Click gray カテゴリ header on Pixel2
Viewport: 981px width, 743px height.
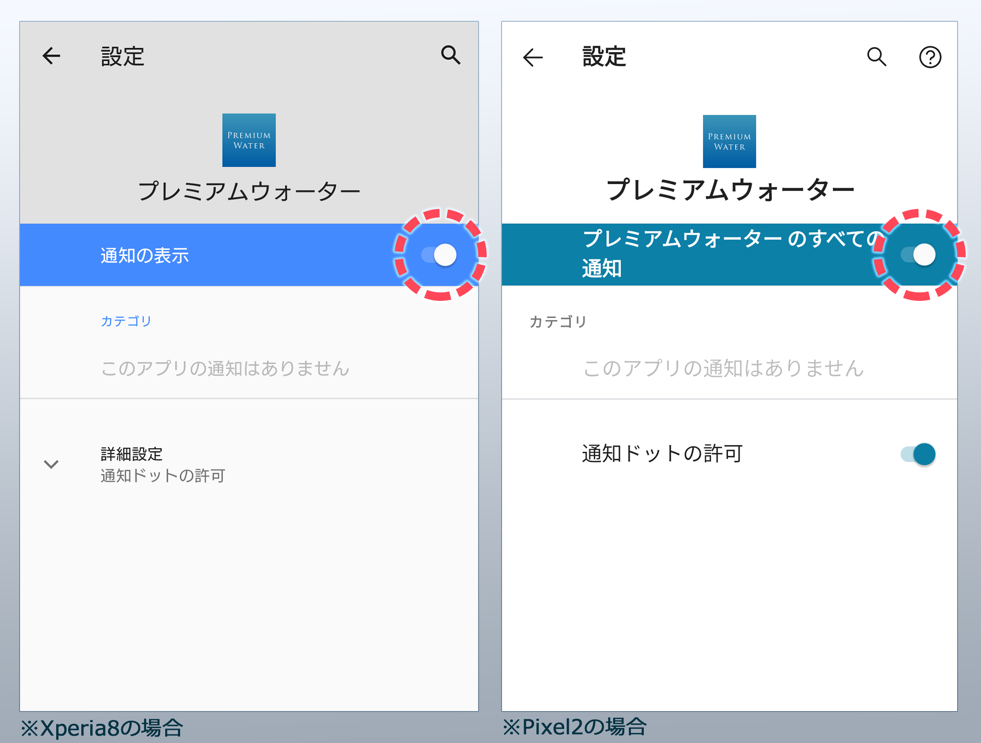click(558, 322)
